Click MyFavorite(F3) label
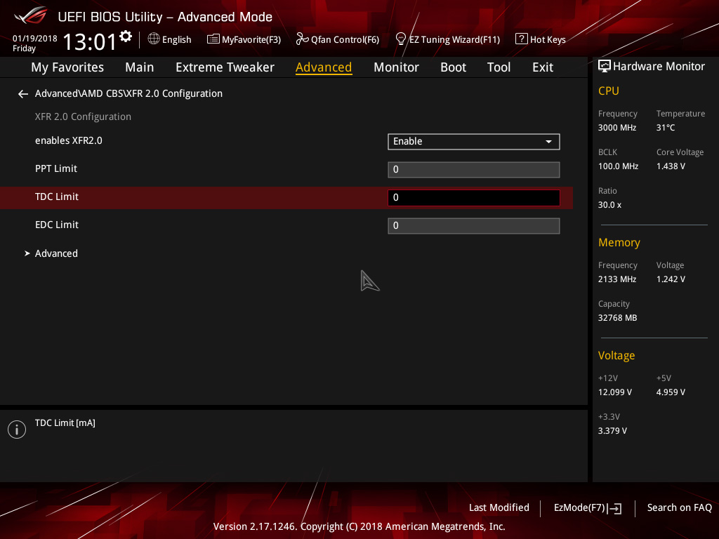This screenshot has width=719, height=539. [251, 40]
